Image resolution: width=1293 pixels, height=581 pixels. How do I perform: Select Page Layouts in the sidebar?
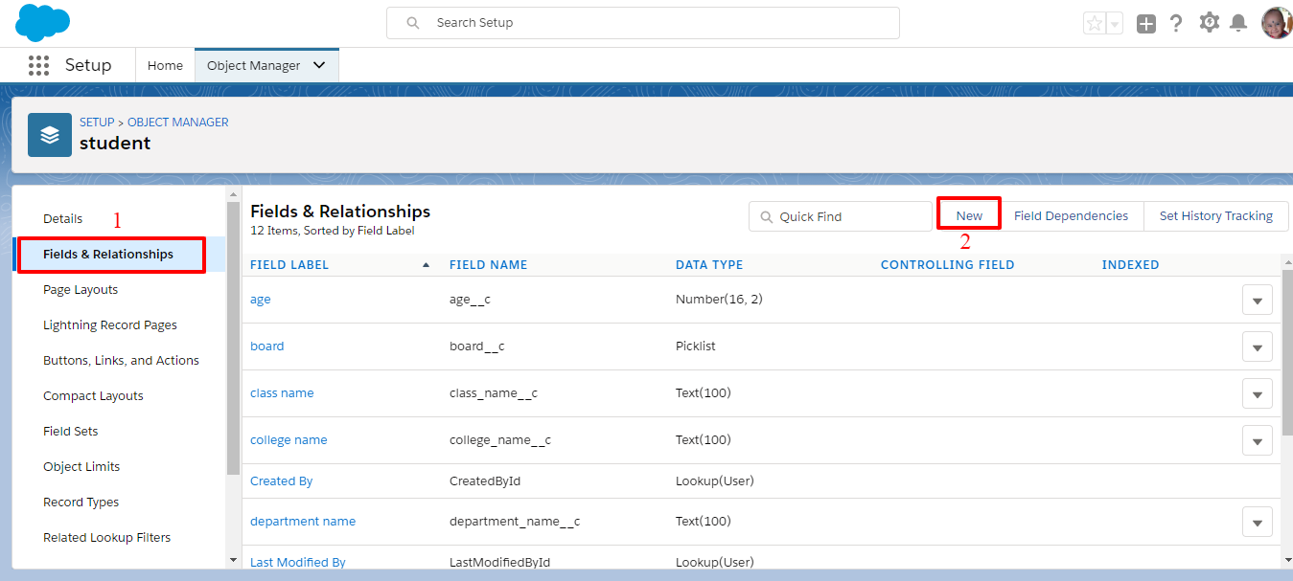pos(80,289)
